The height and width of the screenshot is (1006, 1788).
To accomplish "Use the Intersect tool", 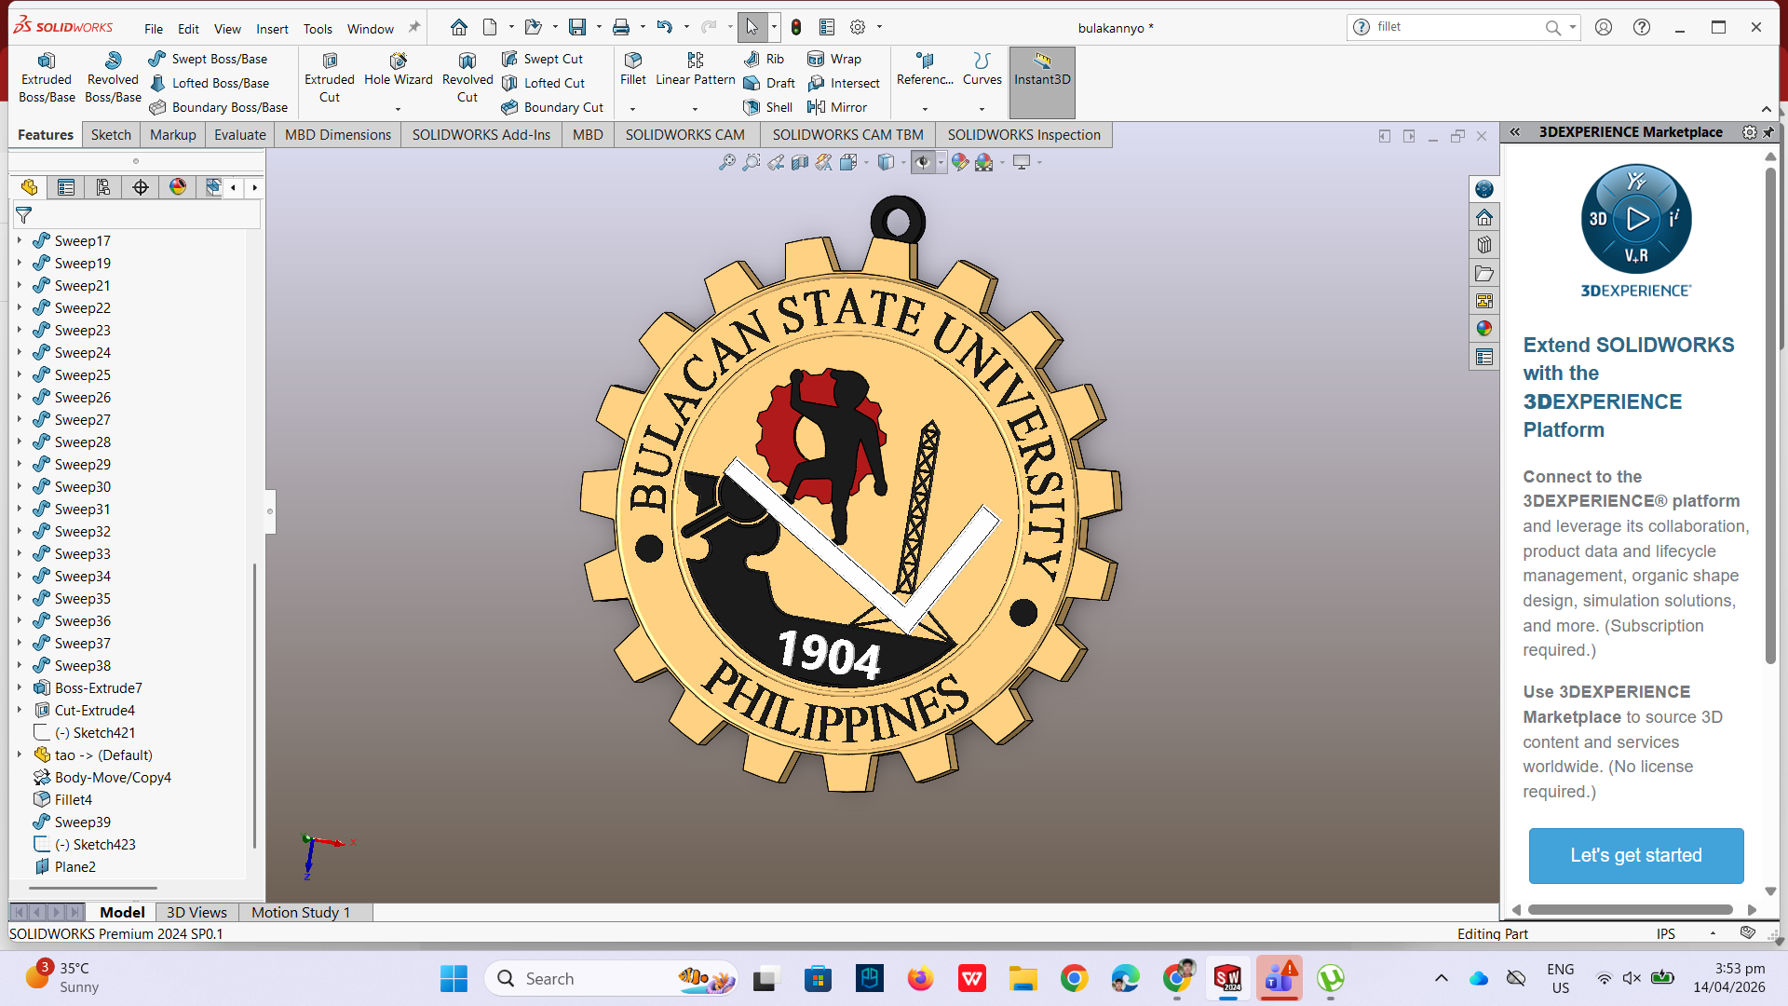I will point(844,83).
